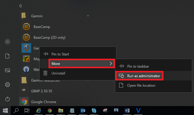Click the Garmin globe pin app icon
Viewport: 194px width, 115px height.
point(26,48)
